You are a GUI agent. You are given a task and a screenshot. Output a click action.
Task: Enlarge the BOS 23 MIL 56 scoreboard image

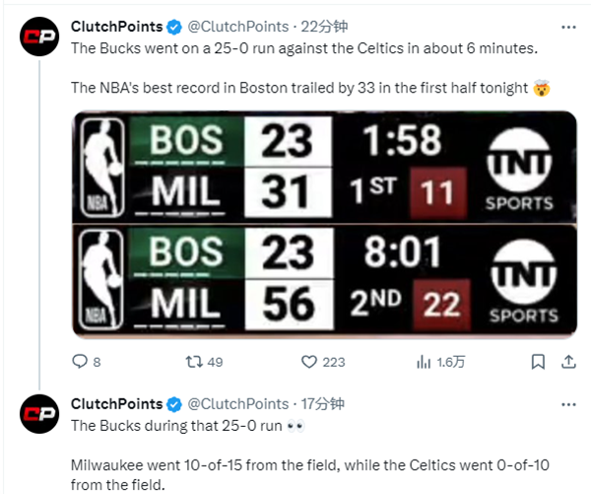click(324, 279)
